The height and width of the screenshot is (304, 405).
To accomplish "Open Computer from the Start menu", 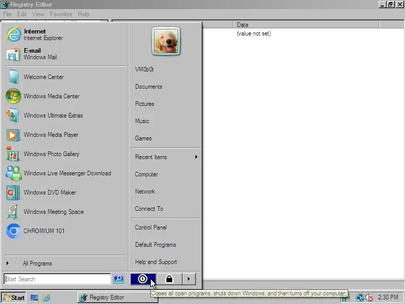I will pyautogui.click(x=146, y=174).
